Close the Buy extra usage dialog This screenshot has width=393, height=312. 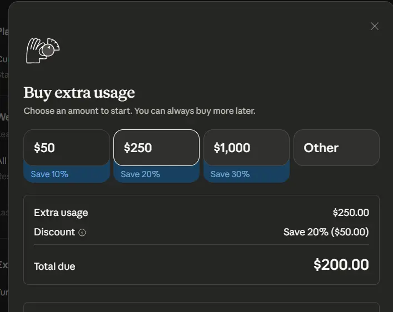[x=375, y=26]
